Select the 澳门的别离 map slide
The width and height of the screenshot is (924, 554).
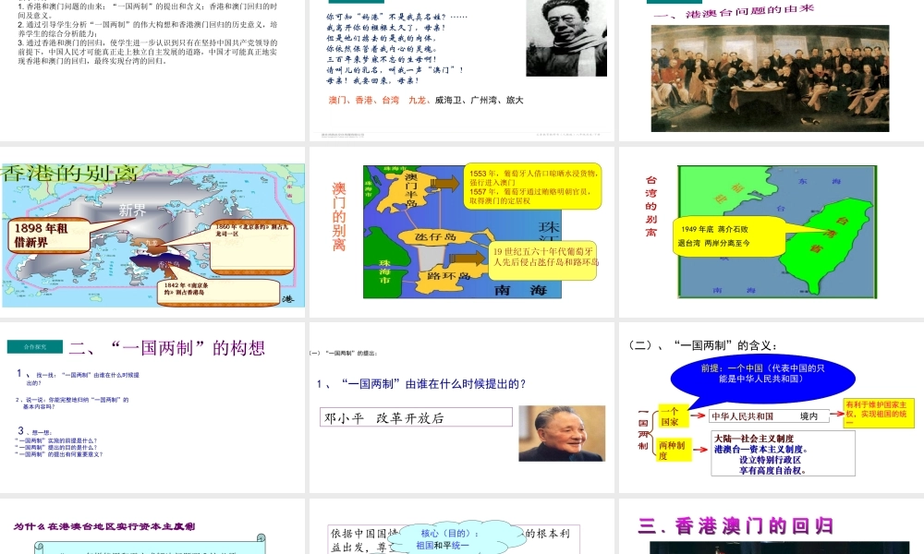pos(462,232)
